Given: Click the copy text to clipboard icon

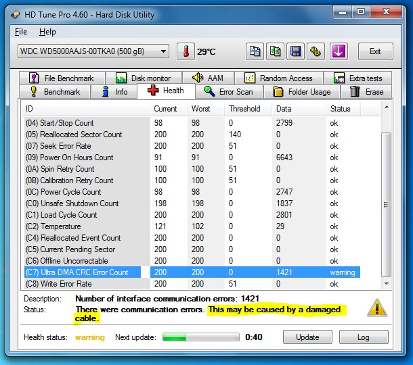Looking at the screenshot, I should tap(255, 51).
